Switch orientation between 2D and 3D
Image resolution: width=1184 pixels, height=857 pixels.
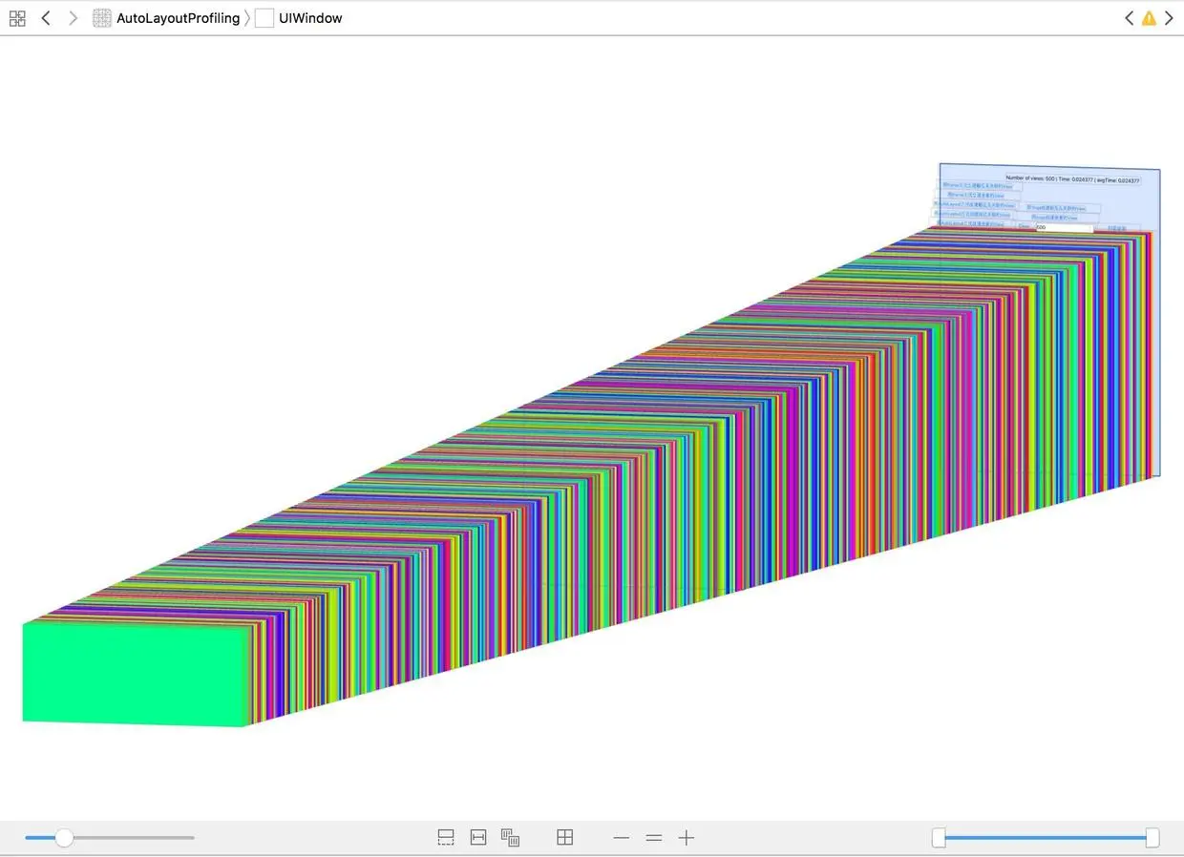[x=565, y=838]
